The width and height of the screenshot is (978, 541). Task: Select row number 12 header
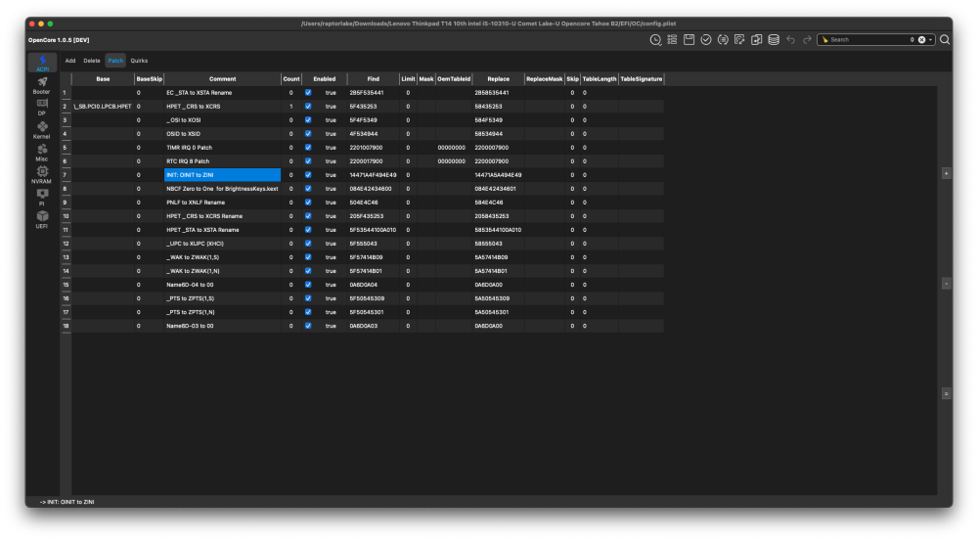point(66,244)
